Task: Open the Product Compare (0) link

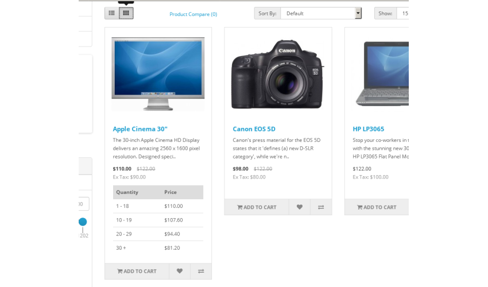Action: click(x=193, y=14)
